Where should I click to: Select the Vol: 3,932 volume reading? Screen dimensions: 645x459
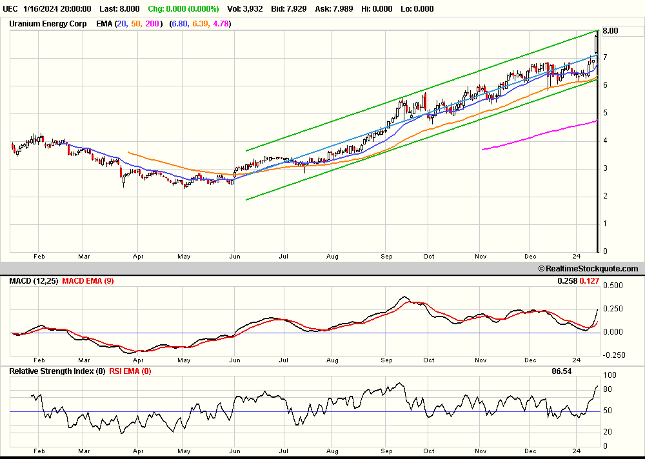(x=244, y=8)
